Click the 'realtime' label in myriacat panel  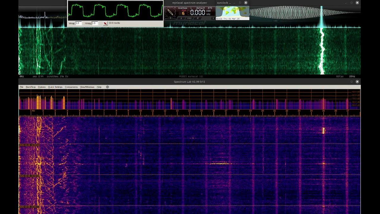[x=183, y=8]
